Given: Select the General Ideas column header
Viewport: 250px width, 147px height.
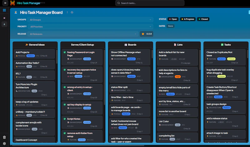Looking at the screenshot, I should click(x=35, y=45).
